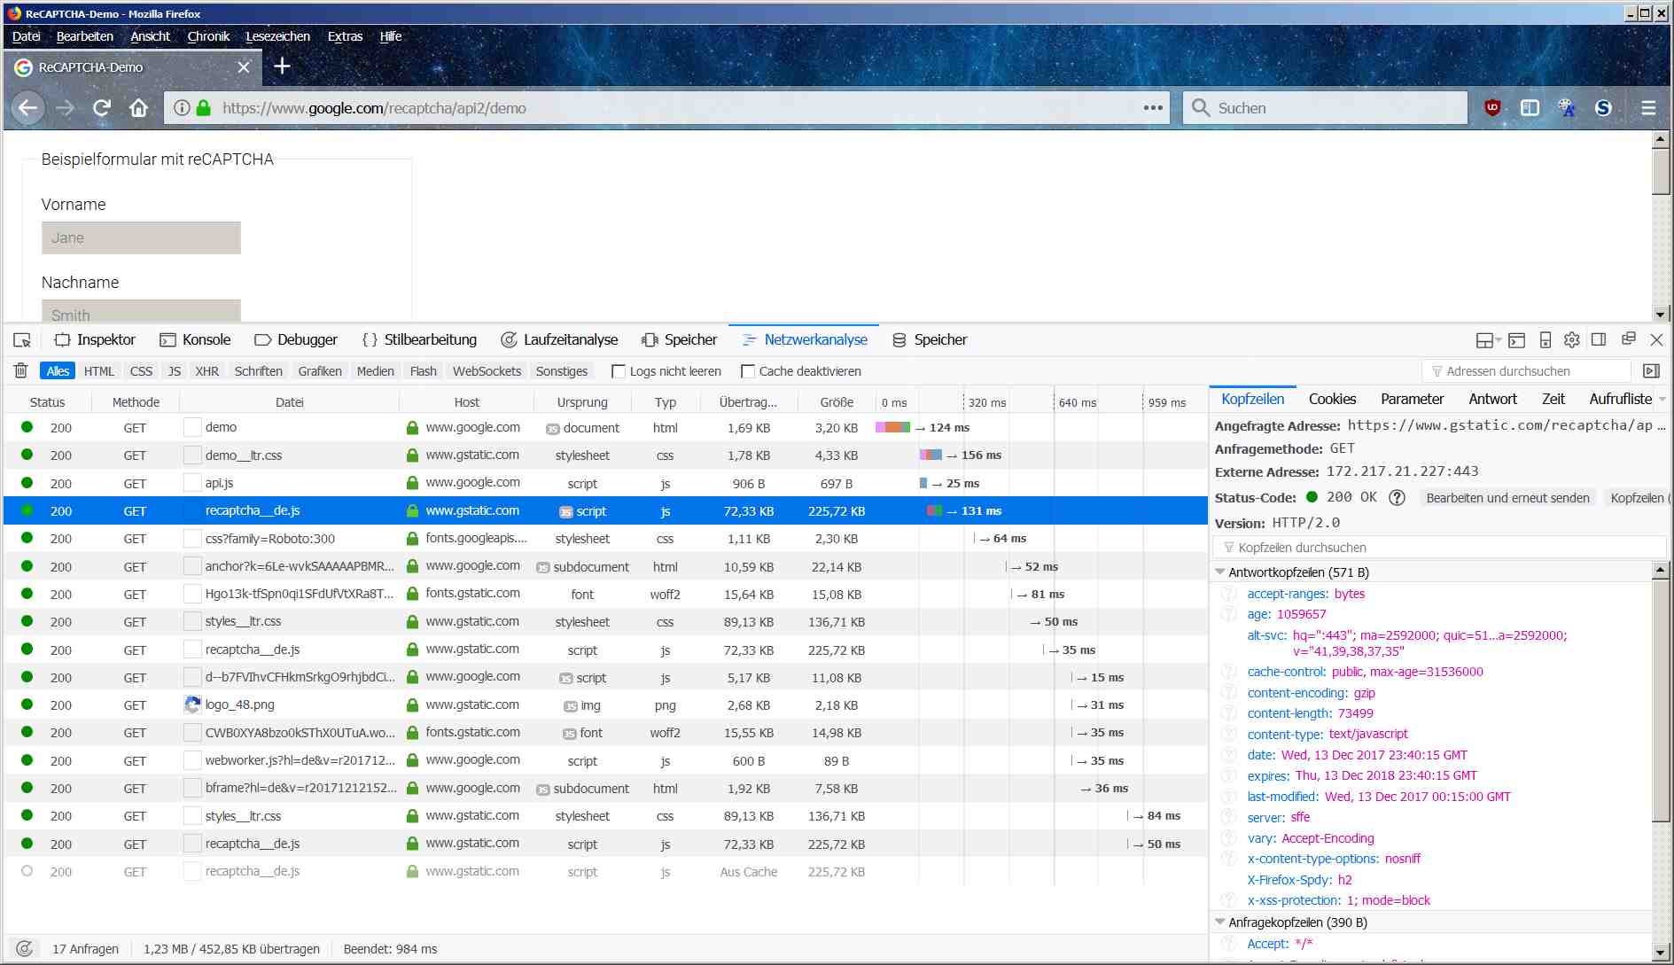1674x965 pixels.
Task: Sort requests by Größe column
Action: tap(837, 402)
